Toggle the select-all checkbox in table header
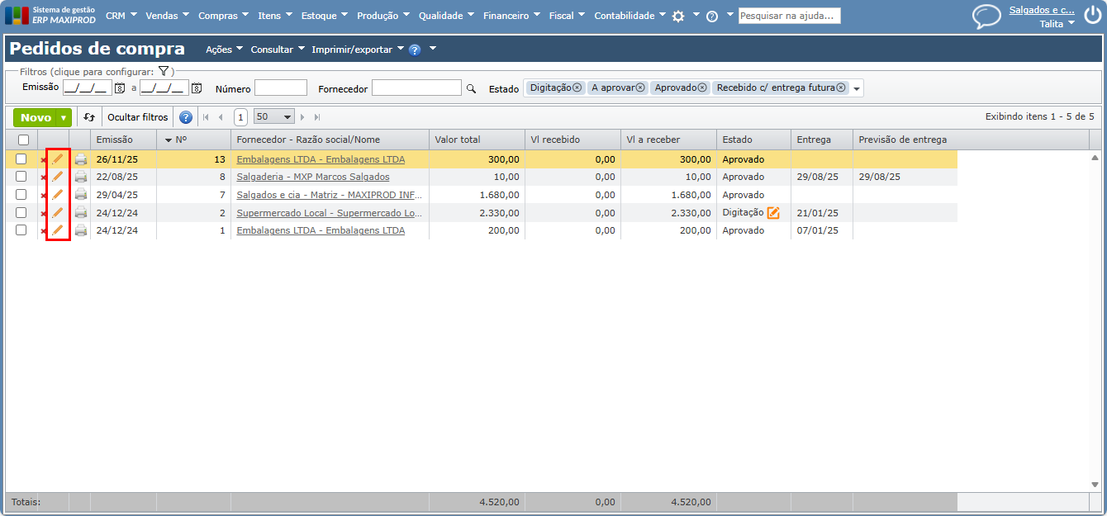 23,140
